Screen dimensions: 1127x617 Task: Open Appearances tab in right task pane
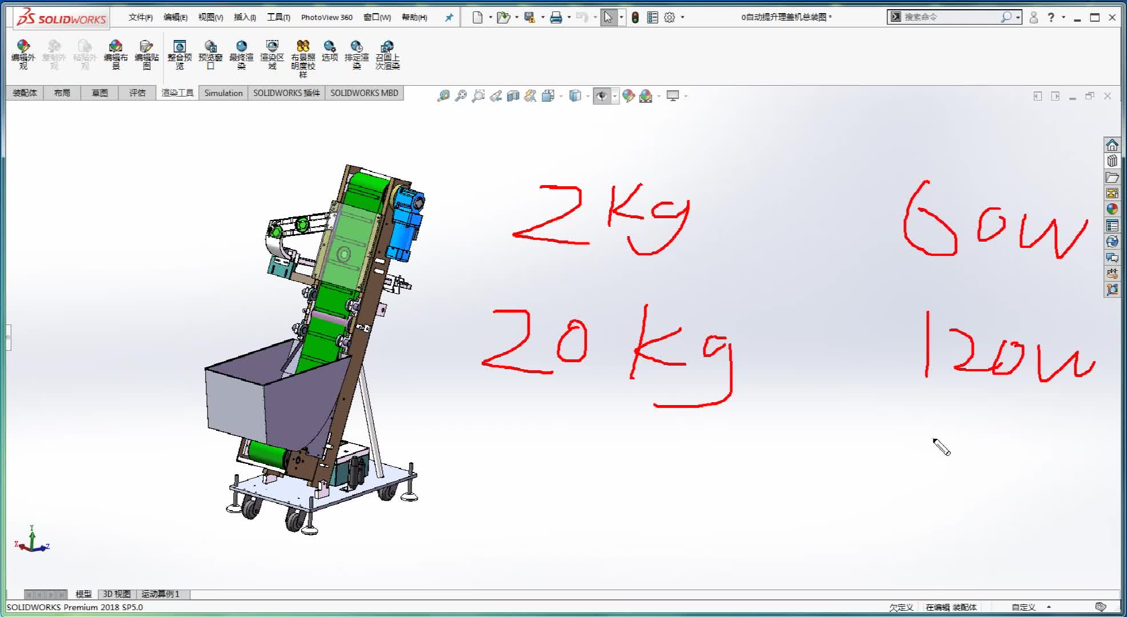click(1112, 209)
